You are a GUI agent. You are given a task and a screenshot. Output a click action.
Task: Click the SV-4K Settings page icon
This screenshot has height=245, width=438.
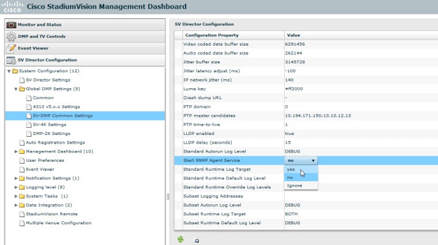click(29, 125)
